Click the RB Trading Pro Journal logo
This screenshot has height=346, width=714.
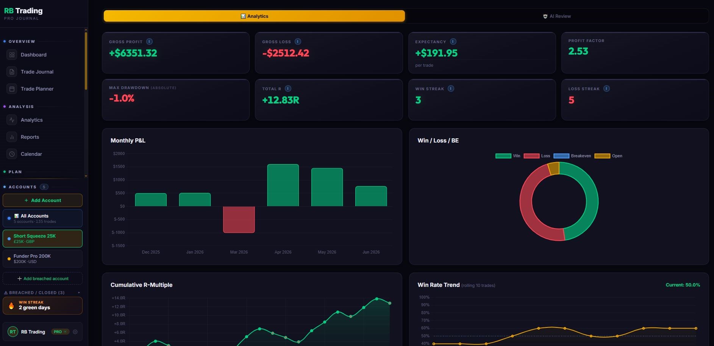pos(23,13)
